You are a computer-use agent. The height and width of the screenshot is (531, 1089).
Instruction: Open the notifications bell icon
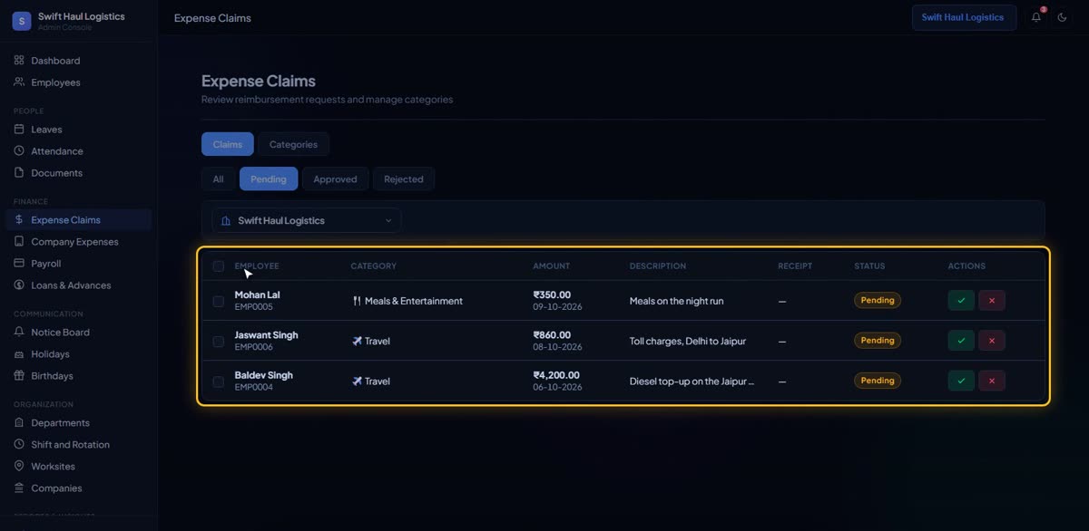(1036, 17)
